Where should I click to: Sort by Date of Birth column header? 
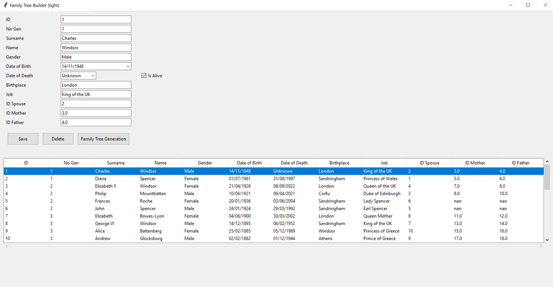coord(249,163)
